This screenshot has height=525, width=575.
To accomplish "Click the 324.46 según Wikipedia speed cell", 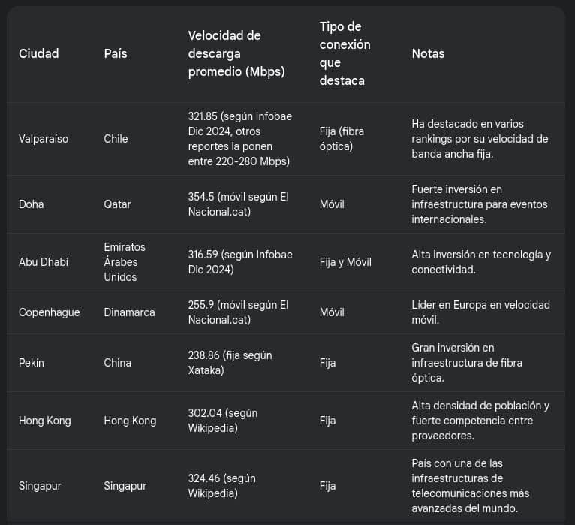I will 222,486.
